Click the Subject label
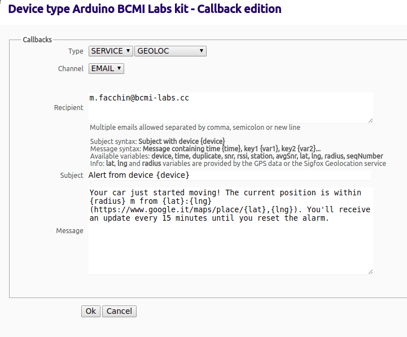Screen dimensions: 407x337 coord(72,176)
